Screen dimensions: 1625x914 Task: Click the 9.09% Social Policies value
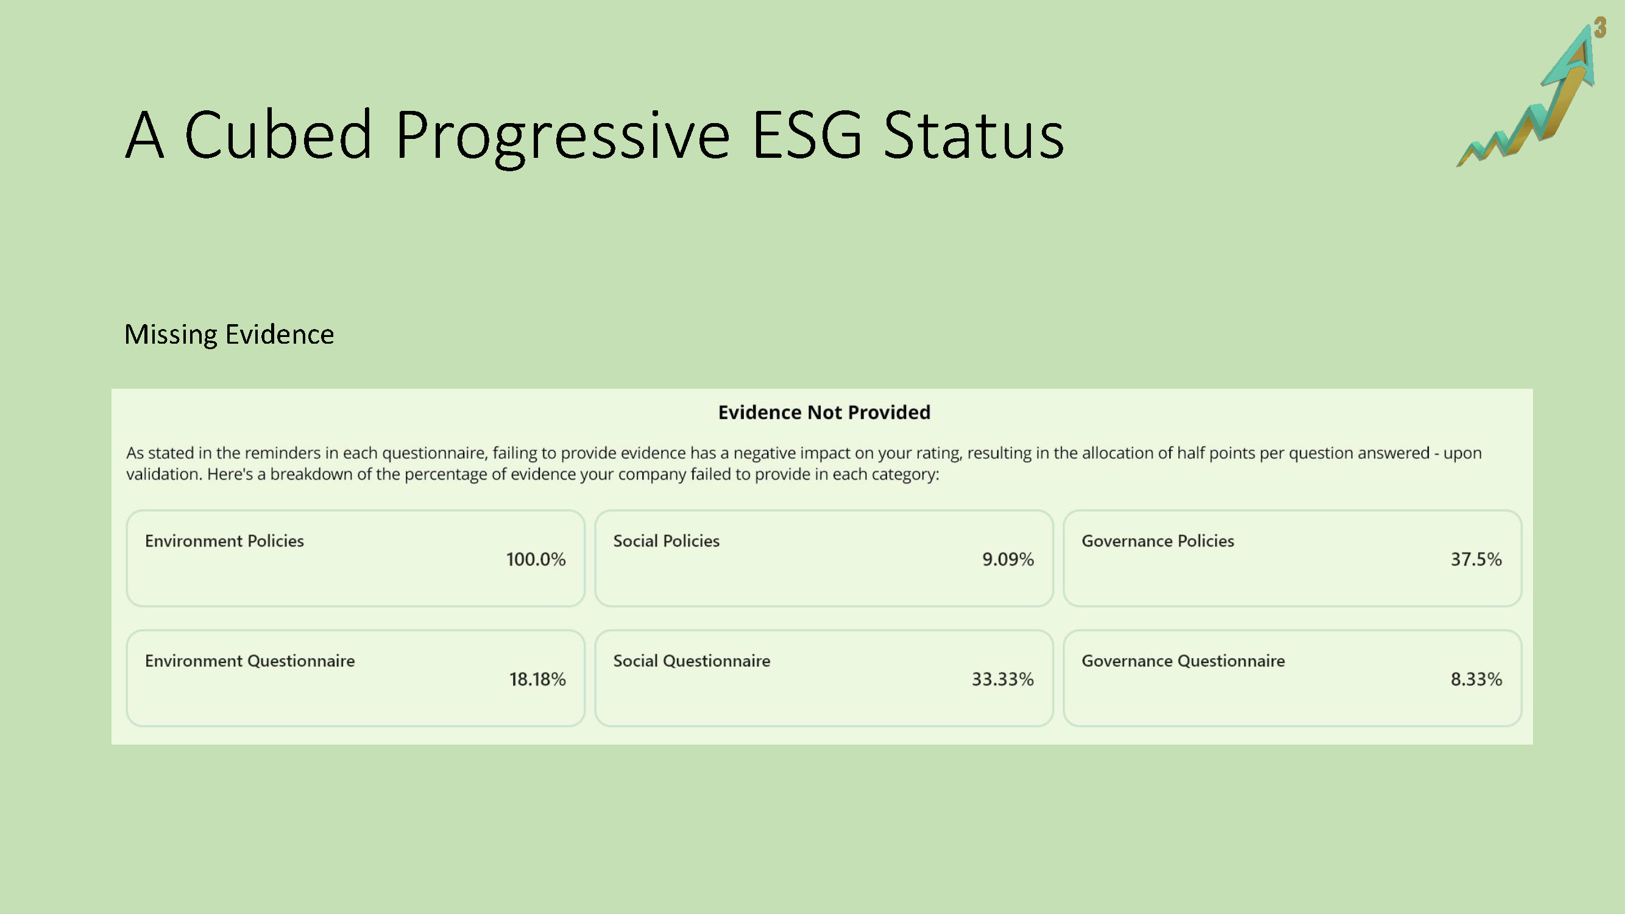coord(1007,559)
